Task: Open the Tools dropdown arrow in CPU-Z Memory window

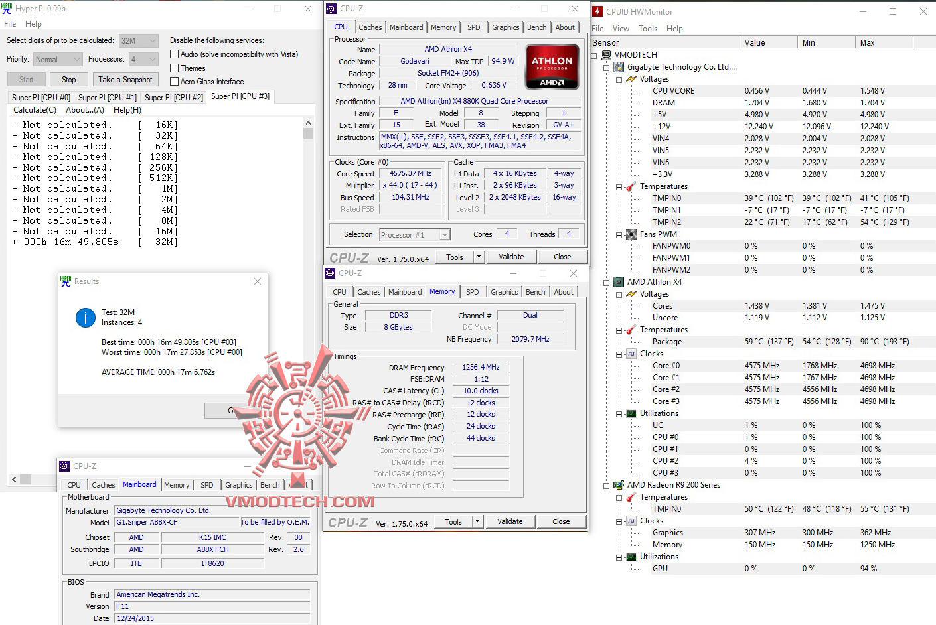Action: [477, 521]
